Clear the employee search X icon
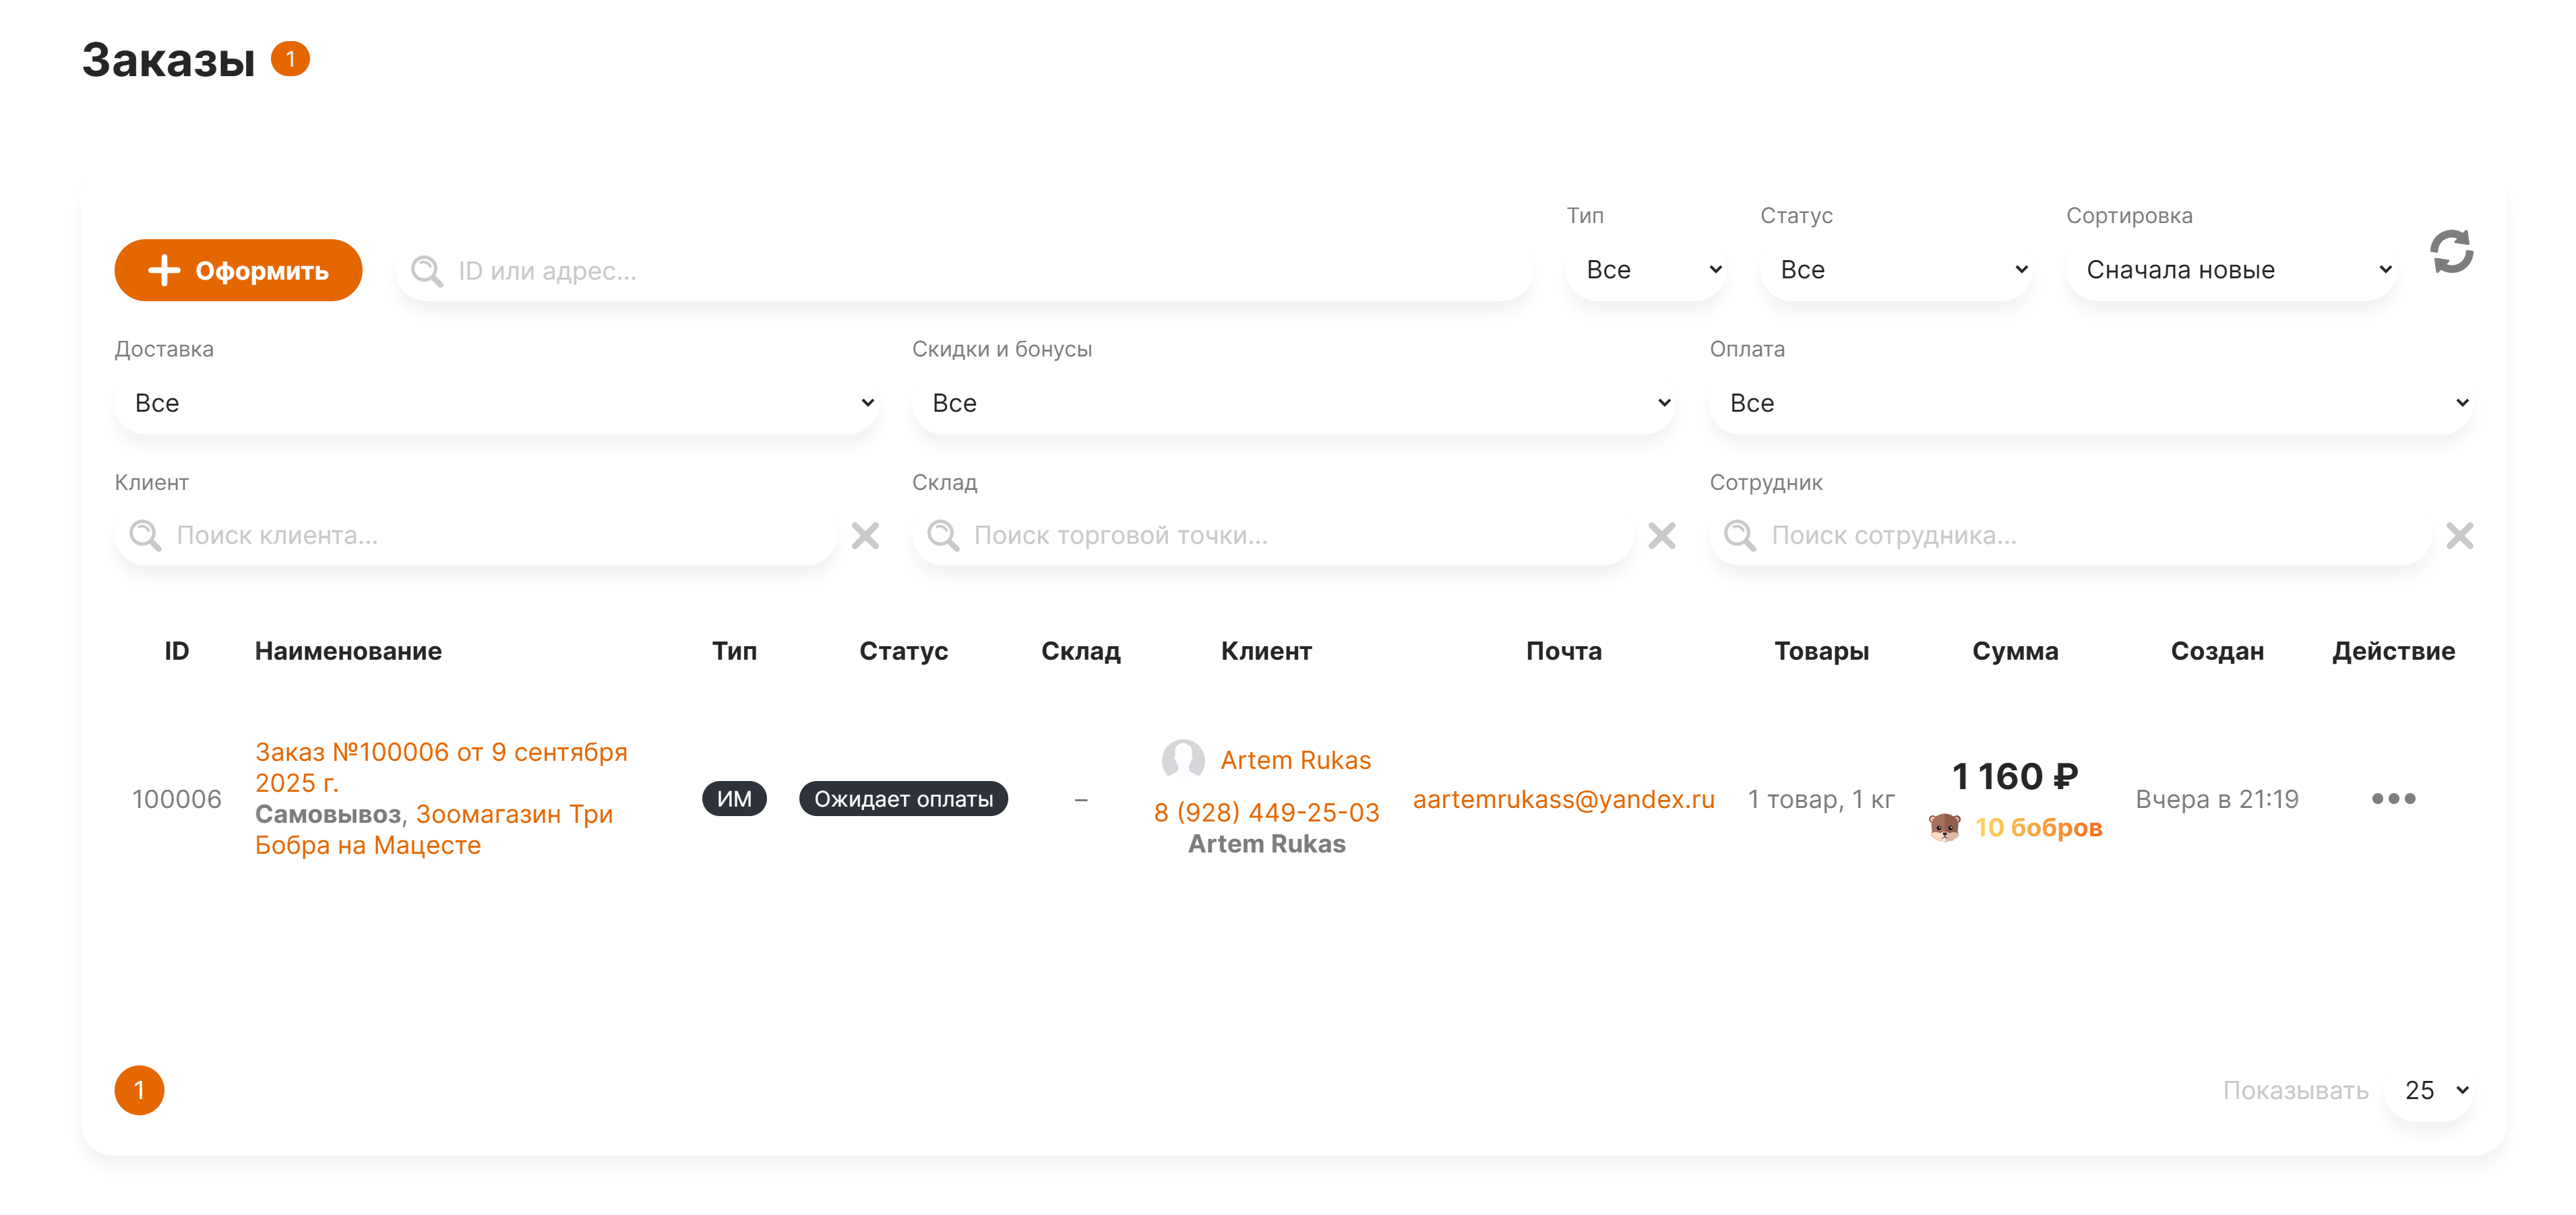Viewport: 2576px width, 1215px height. (2459, 536)
